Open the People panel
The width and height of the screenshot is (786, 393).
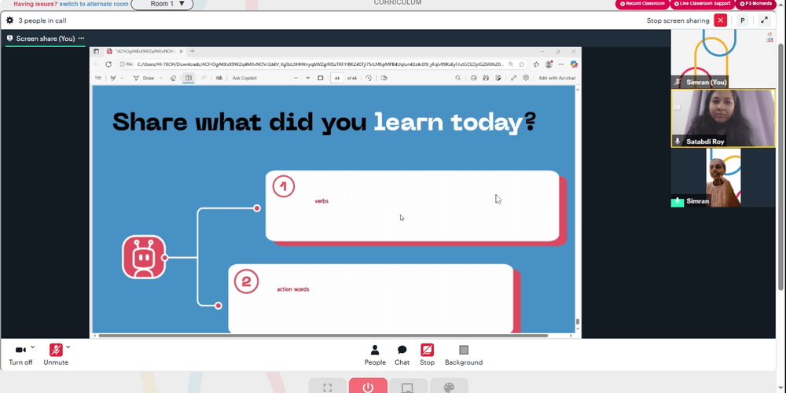[x=375, y=355]
